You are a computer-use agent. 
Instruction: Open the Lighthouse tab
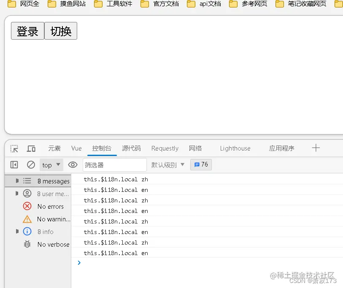tap(235, 148)
